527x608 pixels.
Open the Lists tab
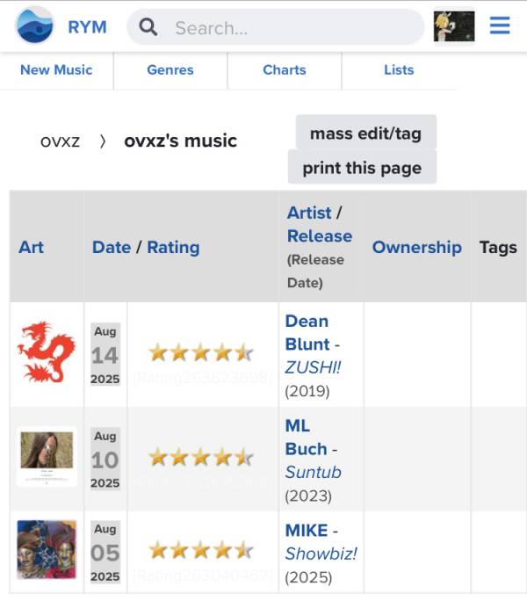tap(399, 70)
